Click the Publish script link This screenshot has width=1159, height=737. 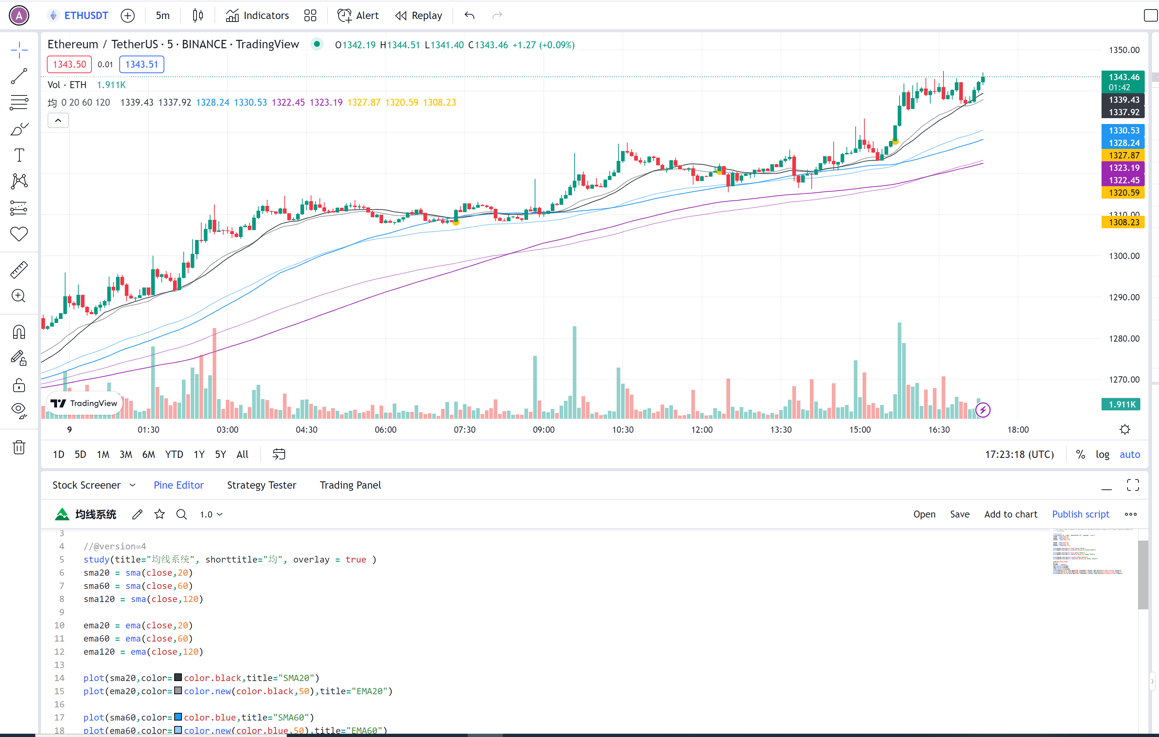pyautogui.click(x=1080, y=514)
